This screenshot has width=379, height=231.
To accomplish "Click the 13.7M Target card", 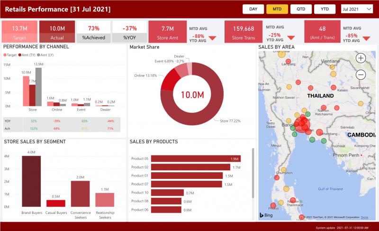I will pyautogui.click(x=19, y=32).
